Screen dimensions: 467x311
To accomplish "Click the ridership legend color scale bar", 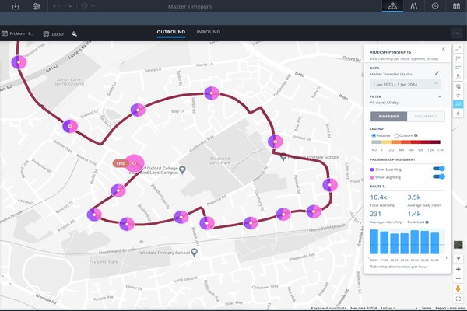I will (x=406, y=142).
